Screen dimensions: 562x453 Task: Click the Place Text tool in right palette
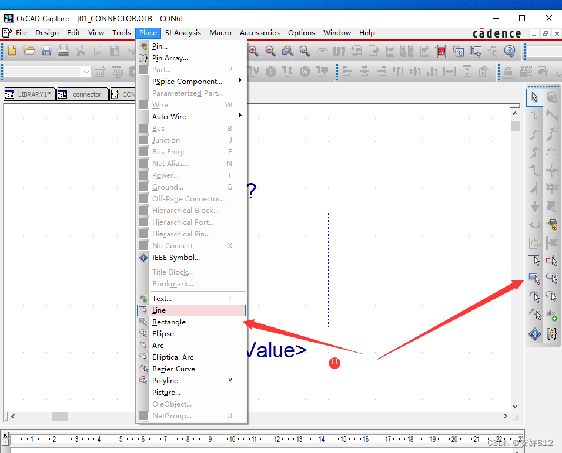551,315
